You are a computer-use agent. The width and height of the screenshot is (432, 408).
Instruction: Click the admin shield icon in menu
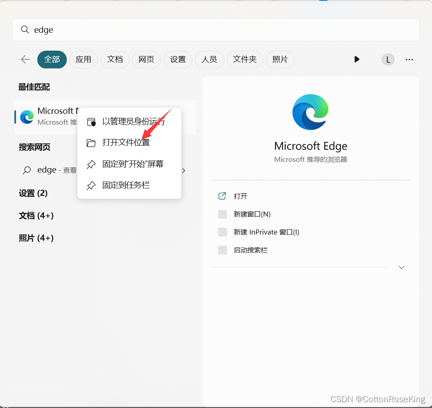coord(91,122)
